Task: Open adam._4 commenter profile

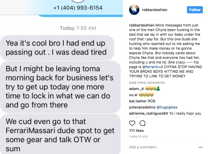Action: [136, 89]
